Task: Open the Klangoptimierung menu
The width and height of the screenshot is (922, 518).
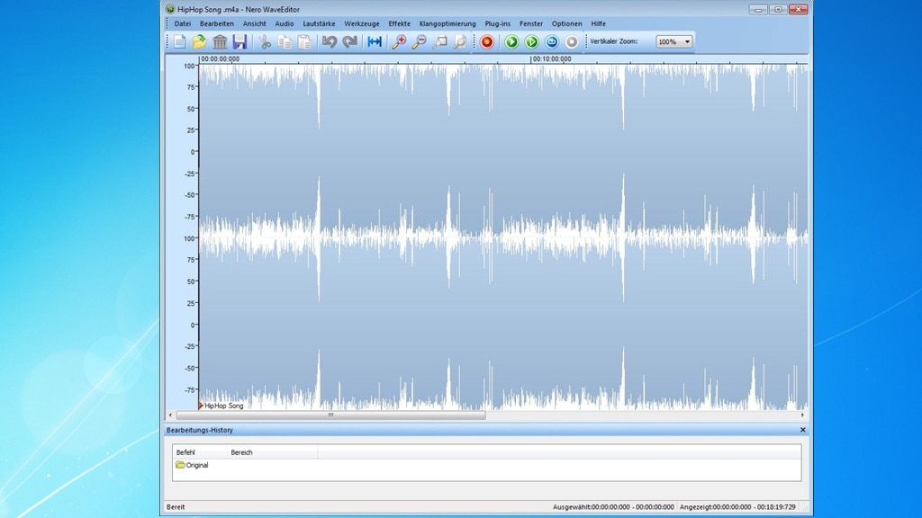Action: point(450,23)
